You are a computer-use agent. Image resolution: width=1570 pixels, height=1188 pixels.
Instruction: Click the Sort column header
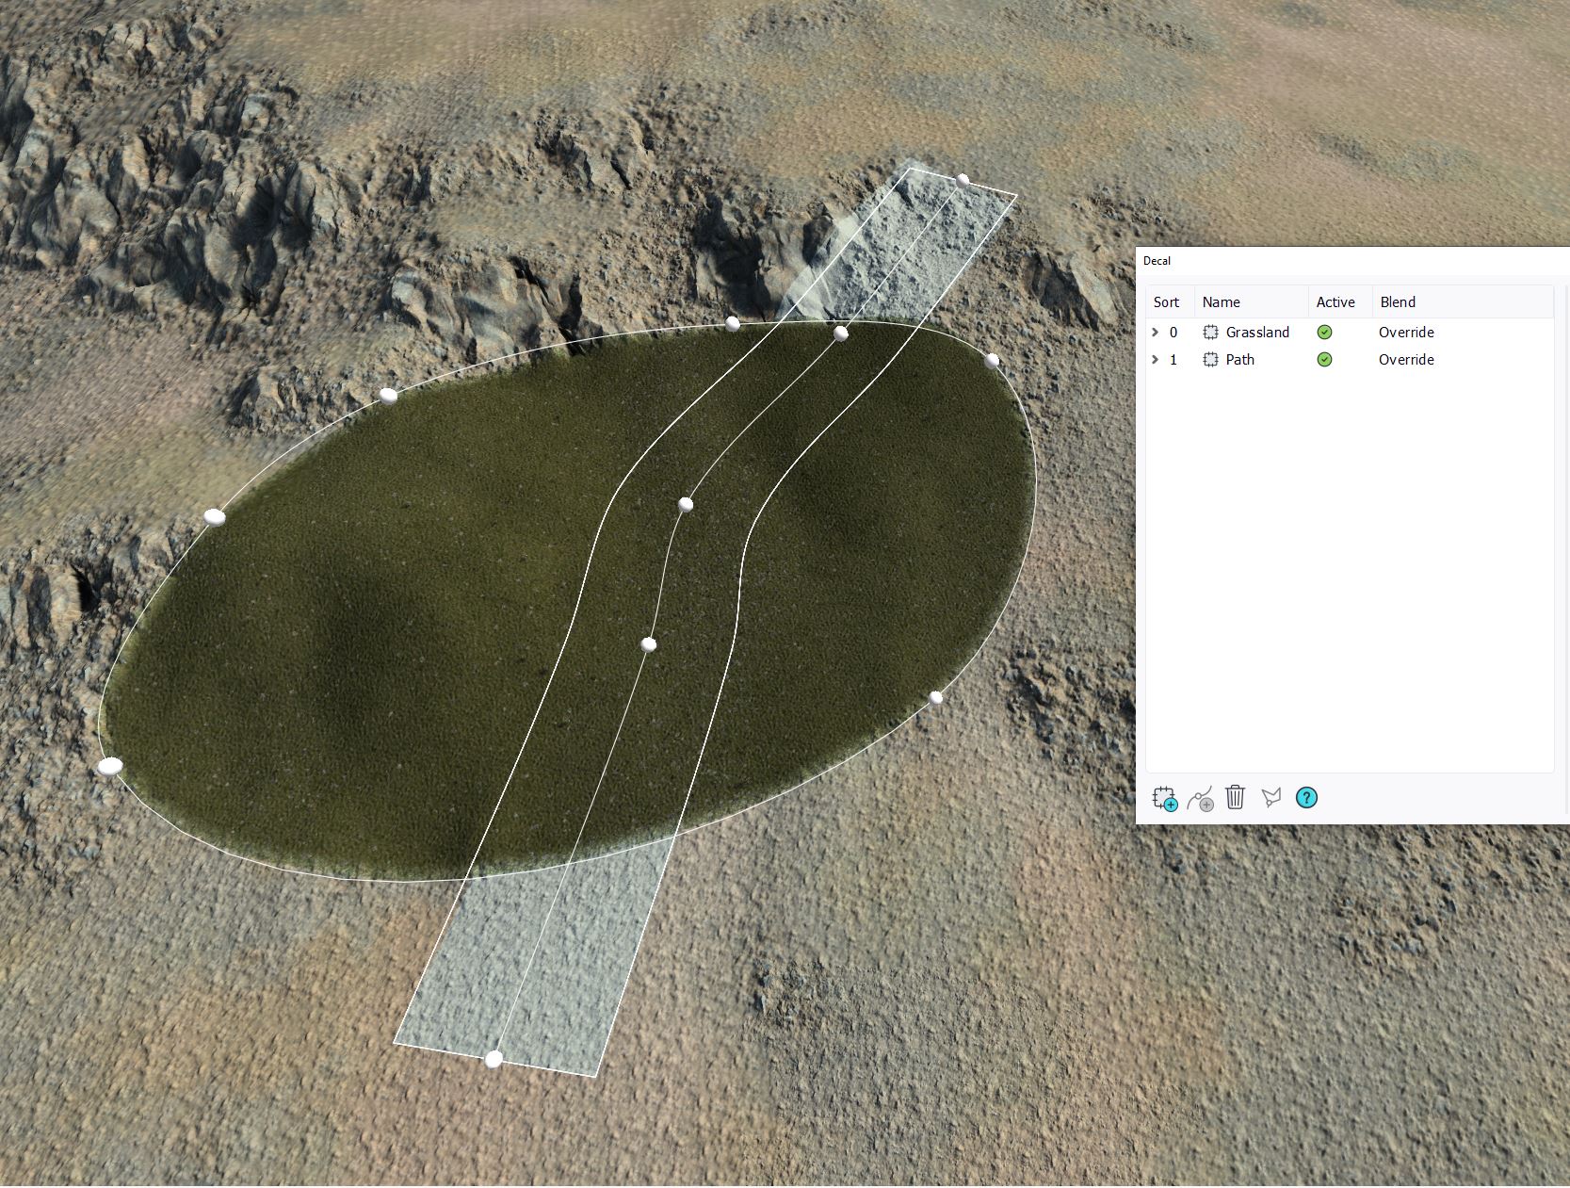click(x=1166, y=302)
